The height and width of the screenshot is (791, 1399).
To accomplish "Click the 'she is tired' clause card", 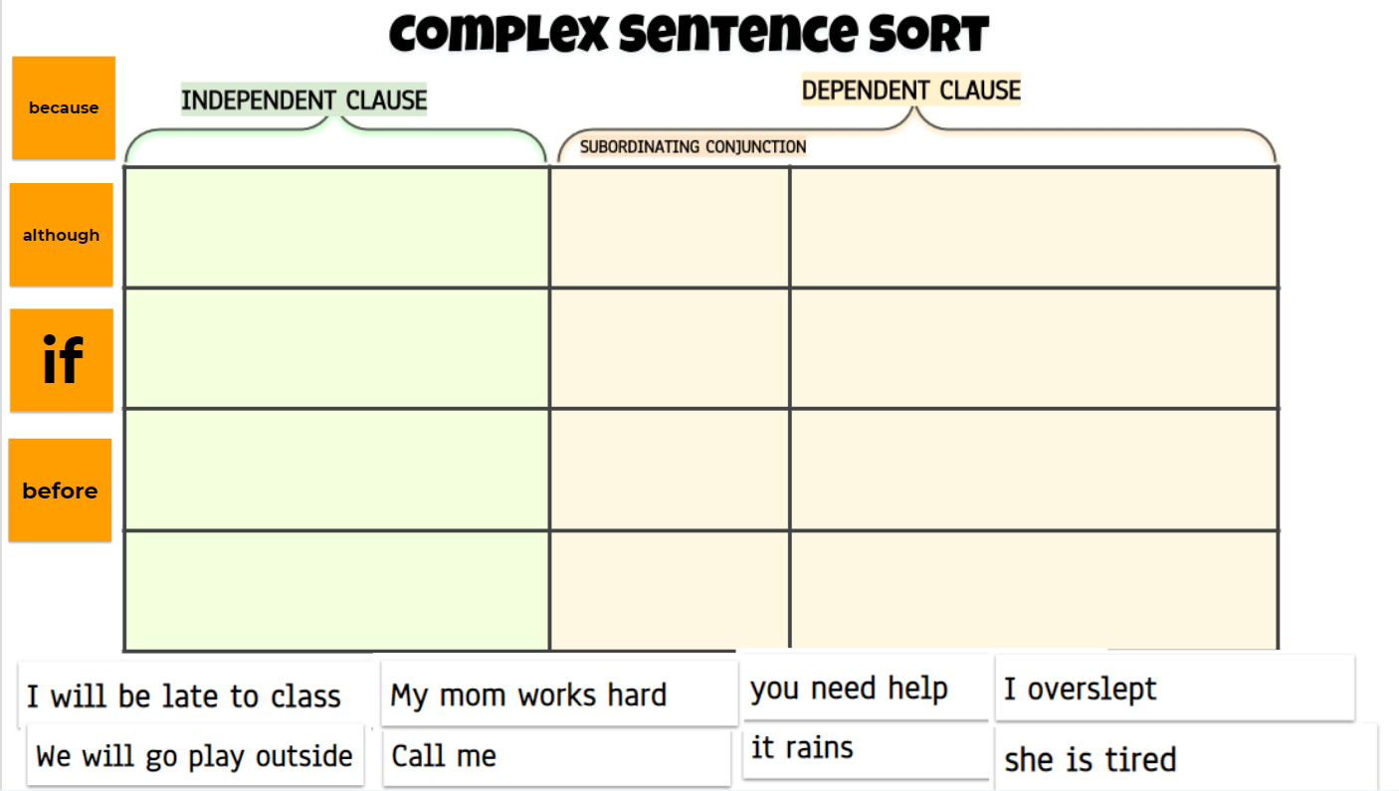I will coord(1186,758).
